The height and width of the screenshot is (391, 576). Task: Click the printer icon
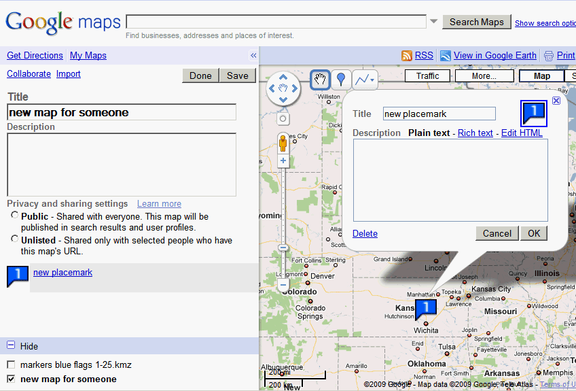tap(548, 56)
